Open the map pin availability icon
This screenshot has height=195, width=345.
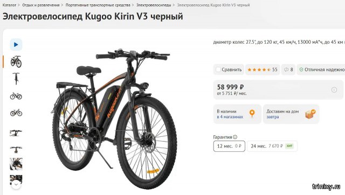coord(252,114)
